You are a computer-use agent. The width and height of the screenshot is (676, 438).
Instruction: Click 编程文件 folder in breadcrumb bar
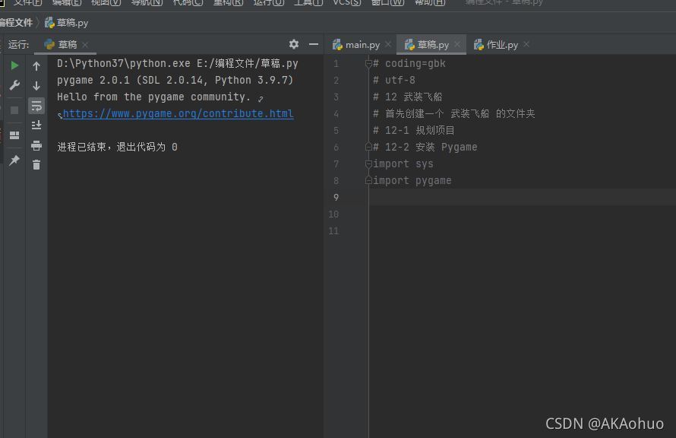coord(17,23)
